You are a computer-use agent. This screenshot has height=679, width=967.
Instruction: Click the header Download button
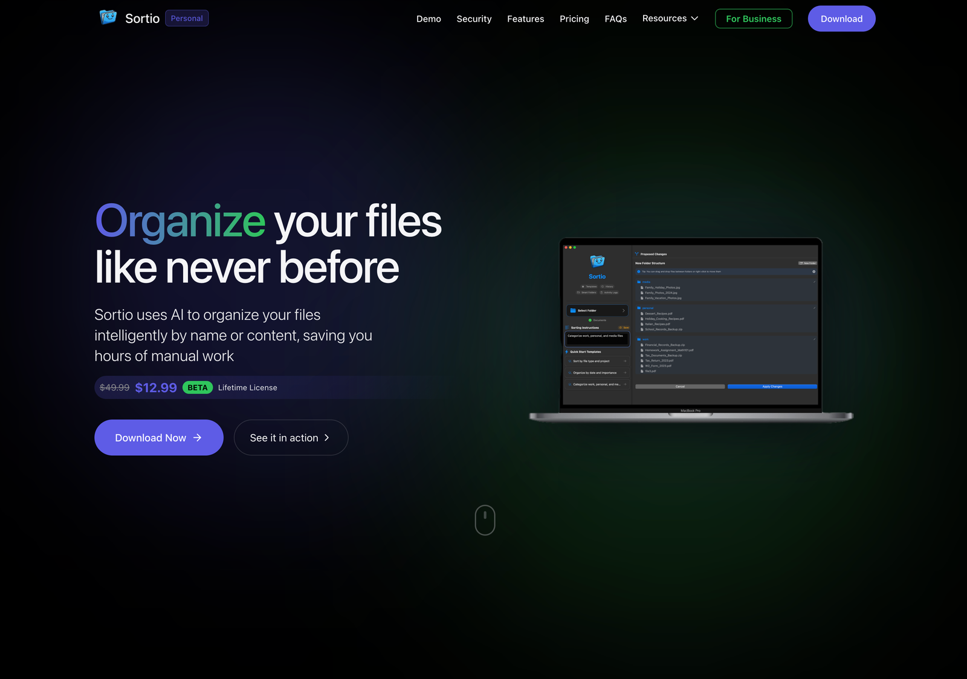[841, 19]
